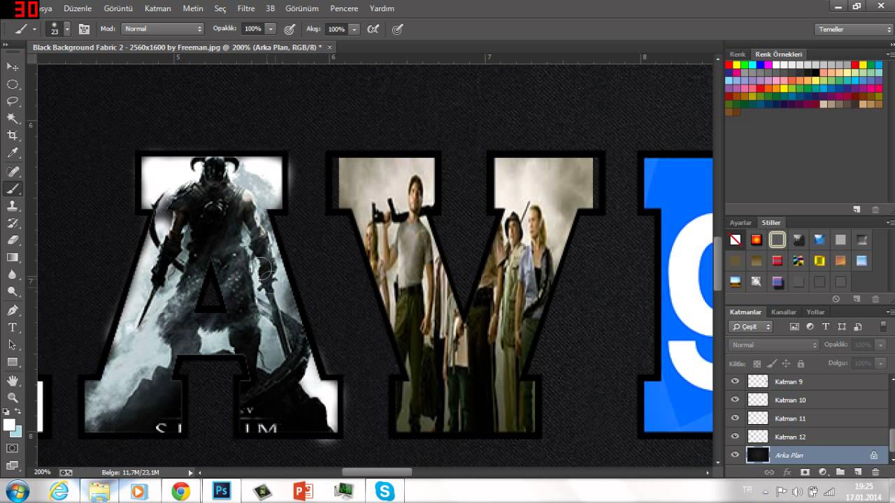This screenshot has height=503, width=895.
Task: Open the Filtre menu
Action: tap(246, 8)
